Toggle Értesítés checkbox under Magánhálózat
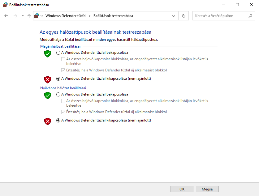Image resolution: width=259 pixels, height=196 pixels. [63, 70]
